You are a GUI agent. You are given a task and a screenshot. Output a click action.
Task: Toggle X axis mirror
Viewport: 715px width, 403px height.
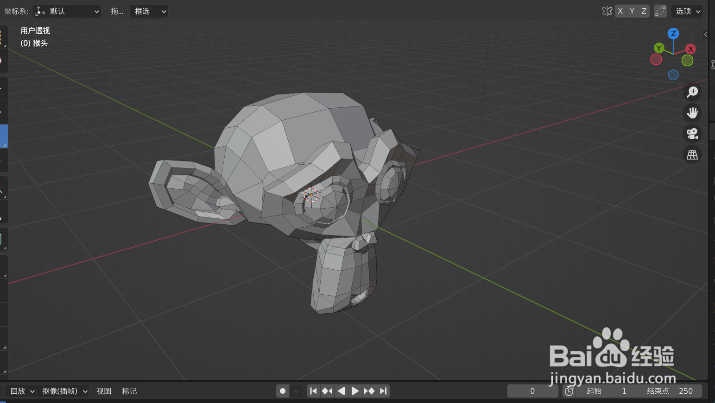(x=620, y=11)
